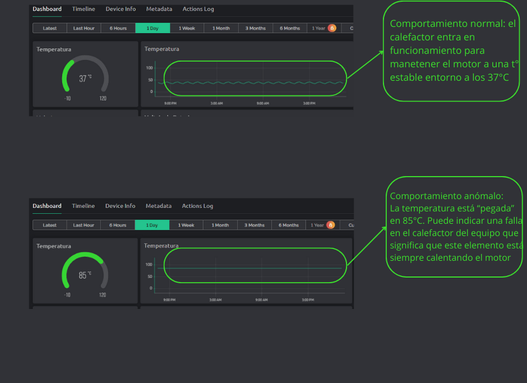
Task: Select 1 Week range in lower panel
Action: coord(186,225)
